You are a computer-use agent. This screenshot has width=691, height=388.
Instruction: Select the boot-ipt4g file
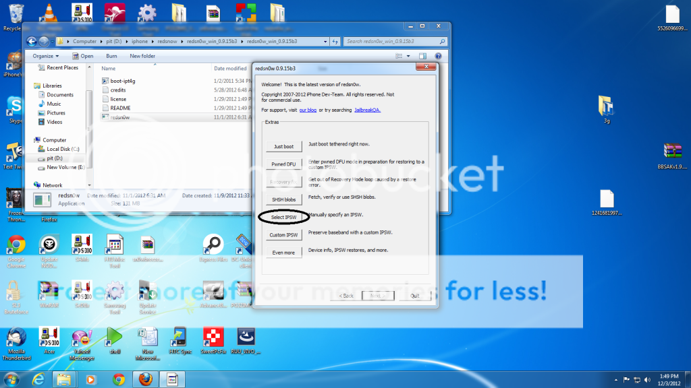point(118,81)
